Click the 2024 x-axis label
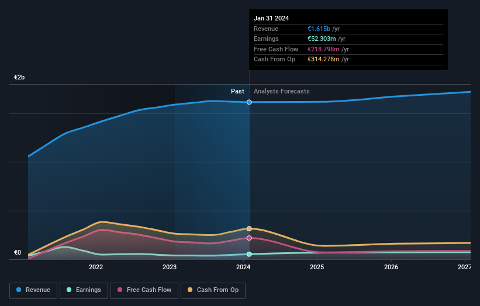Viewport: 480px width, 306px height. click(x=243, y=267)
